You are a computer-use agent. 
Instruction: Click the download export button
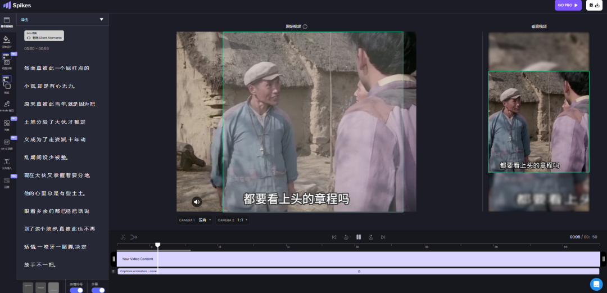coord(594,5)
